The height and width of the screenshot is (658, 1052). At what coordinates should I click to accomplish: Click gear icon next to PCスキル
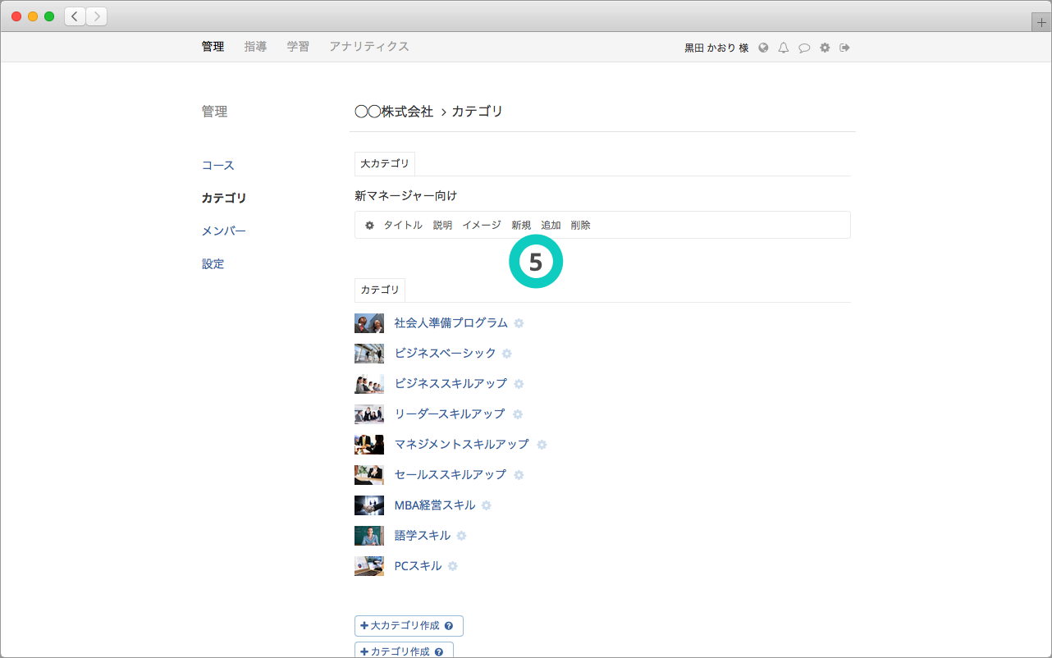click(x=453, y=566)
